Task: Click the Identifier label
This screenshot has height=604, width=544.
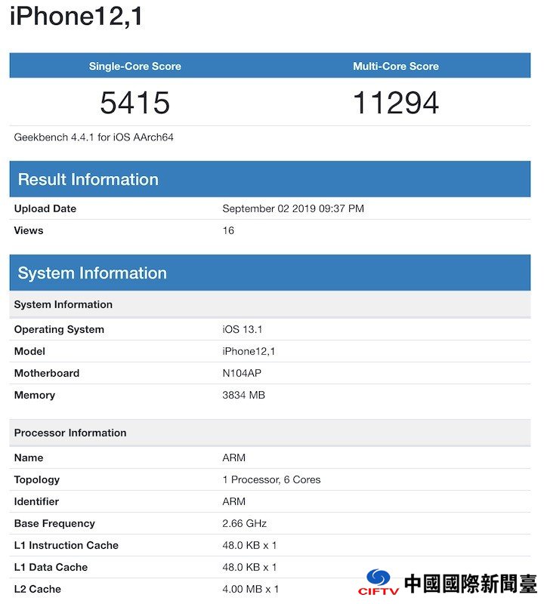Action: [36, 501]
